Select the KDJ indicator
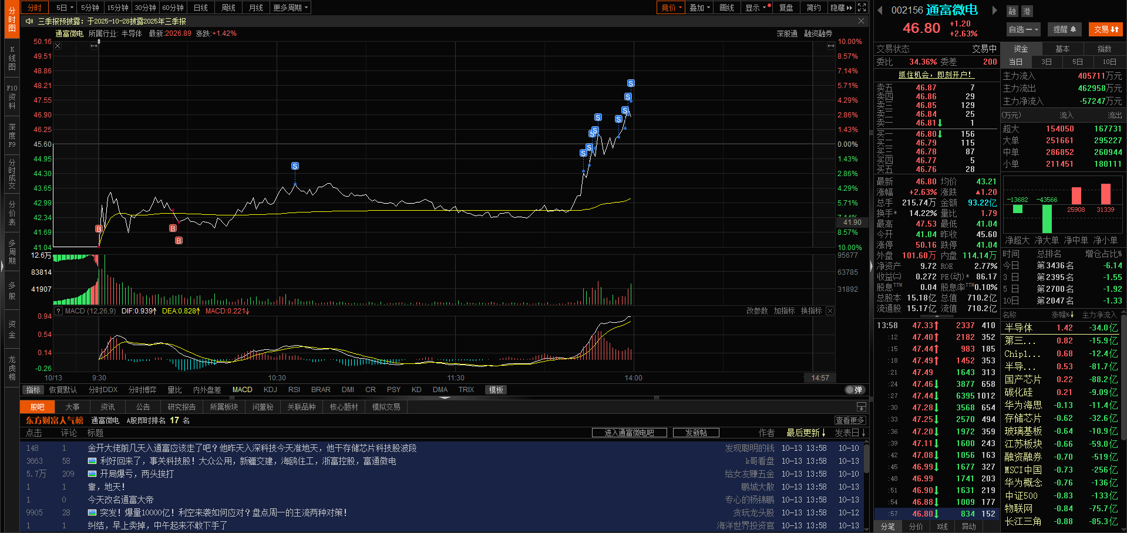The width and height of the screenshot is (1127, 533). click(270, 390)
